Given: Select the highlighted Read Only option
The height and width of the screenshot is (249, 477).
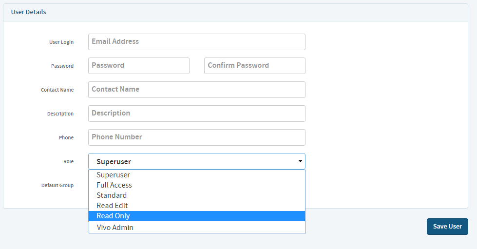Looking at the screenshot, I should pyautogui.click(x=197, y=216).
